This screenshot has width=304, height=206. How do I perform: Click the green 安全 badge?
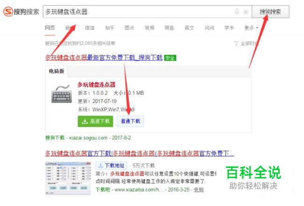tap(170, 58)
